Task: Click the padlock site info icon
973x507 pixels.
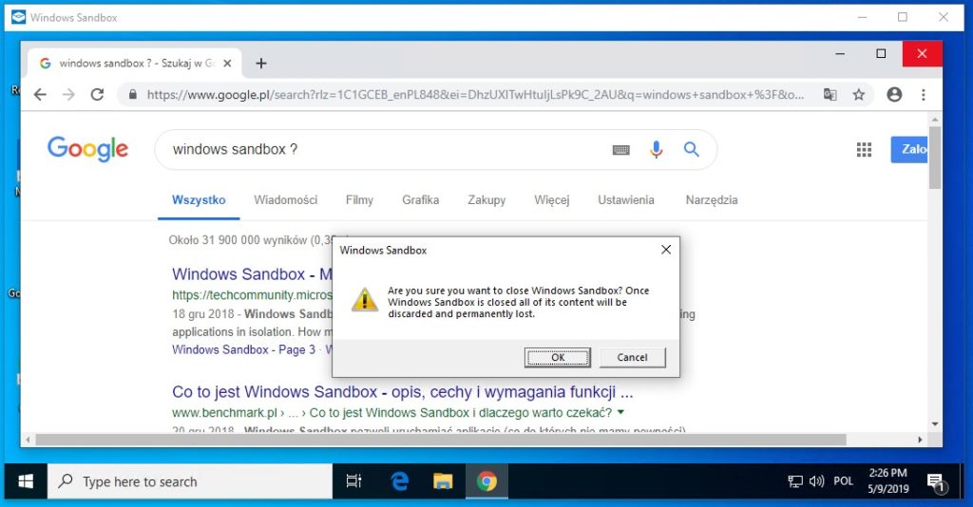Action: (132, 94)
